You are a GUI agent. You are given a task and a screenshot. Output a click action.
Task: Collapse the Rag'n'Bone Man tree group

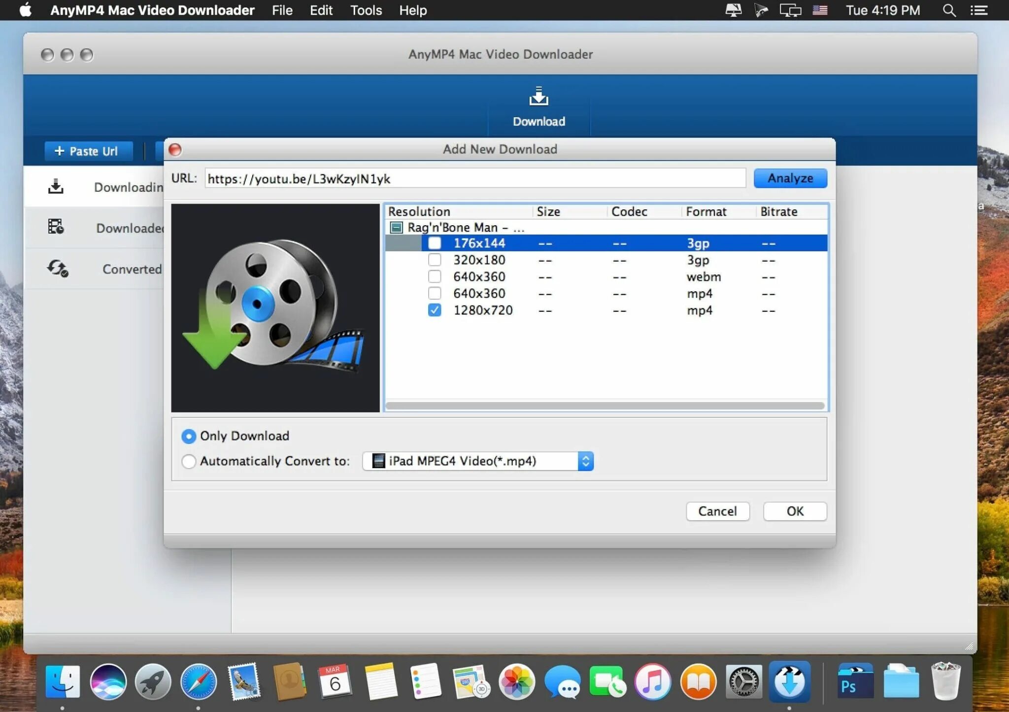[396, 227]
